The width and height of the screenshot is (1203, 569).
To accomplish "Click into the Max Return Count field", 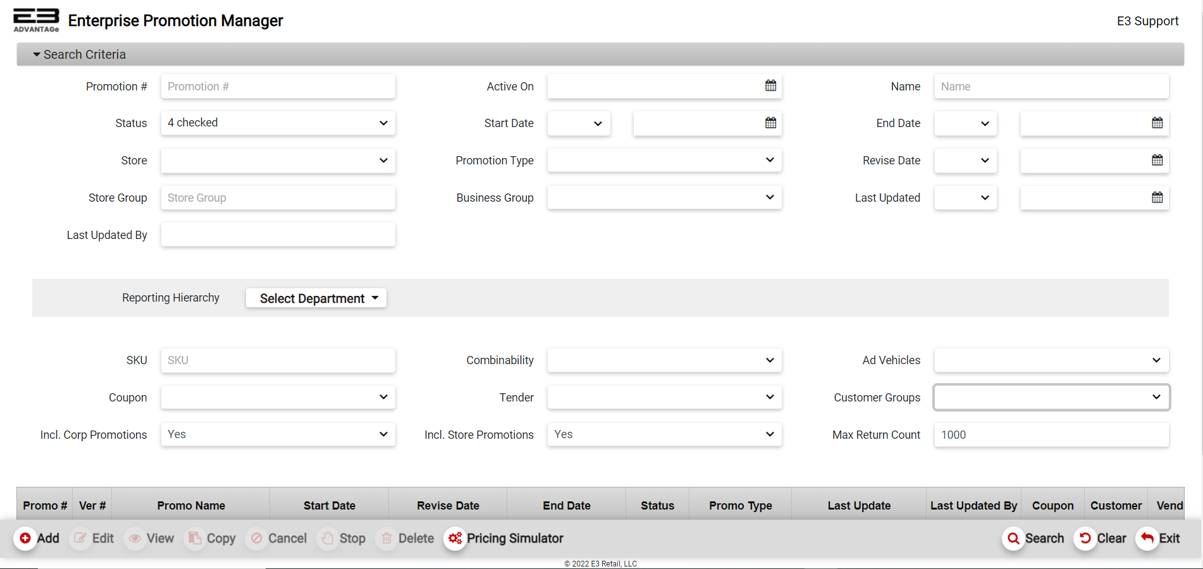I will tap(1051, 435).
